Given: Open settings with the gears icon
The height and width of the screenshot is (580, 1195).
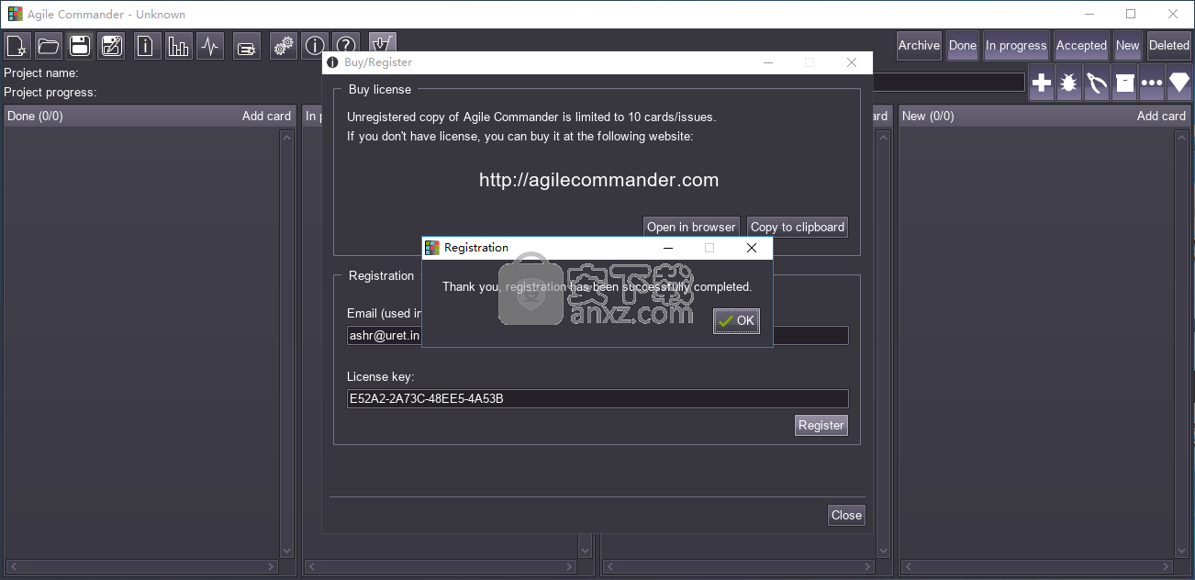Looking at the screenshot, I should (284, 46).
